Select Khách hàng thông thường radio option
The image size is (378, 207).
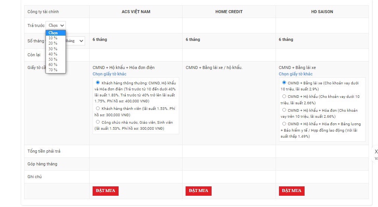pos(98,82)
